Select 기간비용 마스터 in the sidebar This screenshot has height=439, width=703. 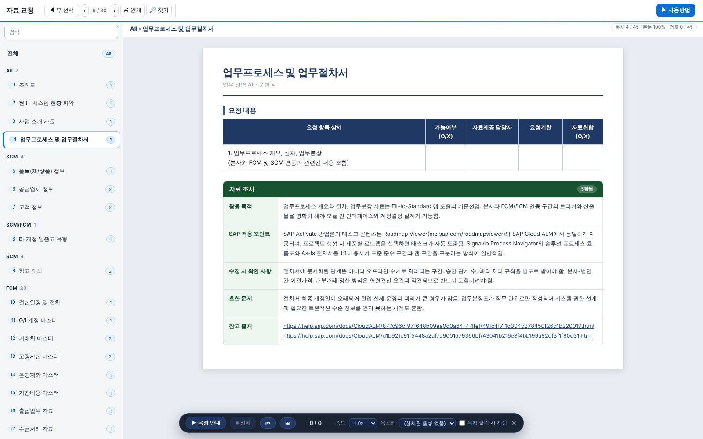[x=61, y=393]
